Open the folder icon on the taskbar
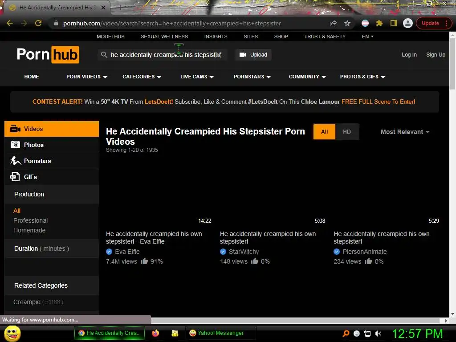 (x=175, y=333)
